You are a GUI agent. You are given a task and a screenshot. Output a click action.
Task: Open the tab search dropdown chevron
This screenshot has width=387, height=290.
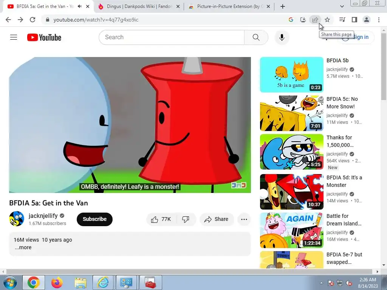tap(342, 6)
